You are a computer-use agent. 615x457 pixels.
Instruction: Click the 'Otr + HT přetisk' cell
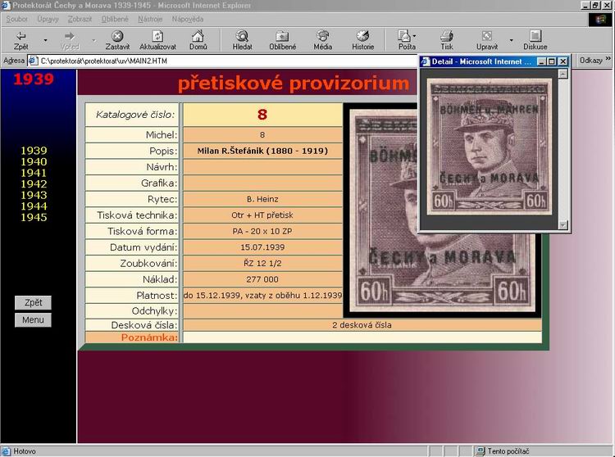tap(262, 215)
